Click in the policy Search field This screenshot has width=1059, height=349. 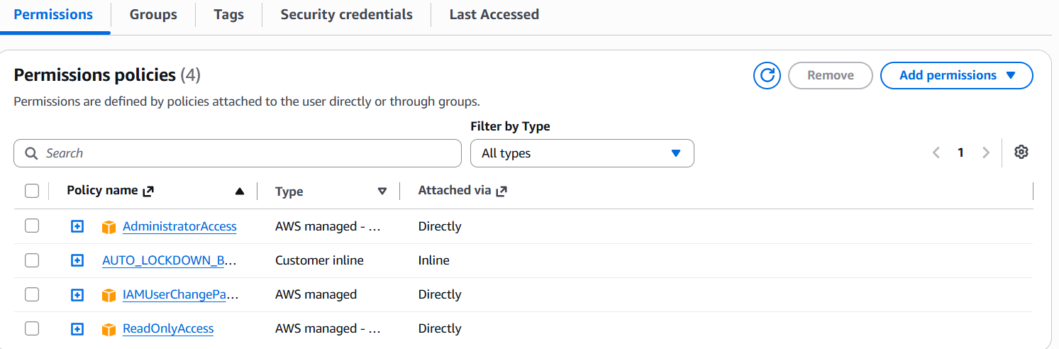pos(238,153)
